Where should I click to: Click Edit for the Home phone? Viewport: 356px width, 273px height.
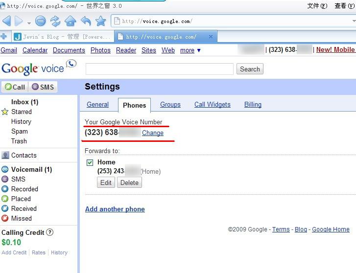(106, 182)
